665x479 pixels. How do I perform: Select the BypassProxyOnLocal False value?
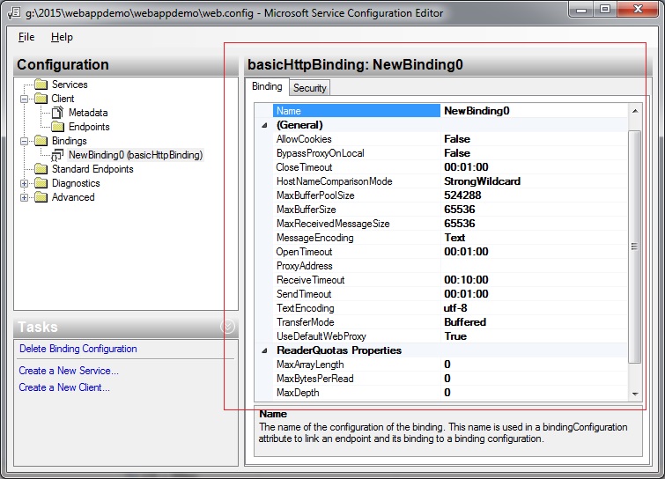tap(457, 153)
